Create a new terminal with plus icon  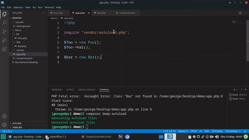click(234, 90)
